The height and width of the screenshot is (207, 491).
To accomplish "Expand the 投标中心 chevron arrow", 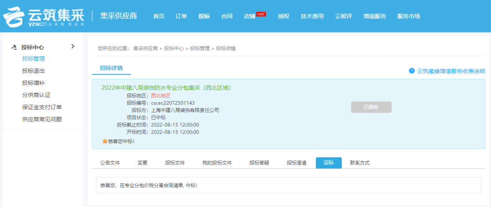I will [x=73, y=47].
